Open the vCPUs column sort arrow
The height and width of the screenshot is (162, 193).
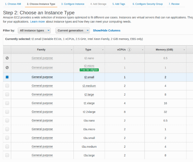pos(143,50)
